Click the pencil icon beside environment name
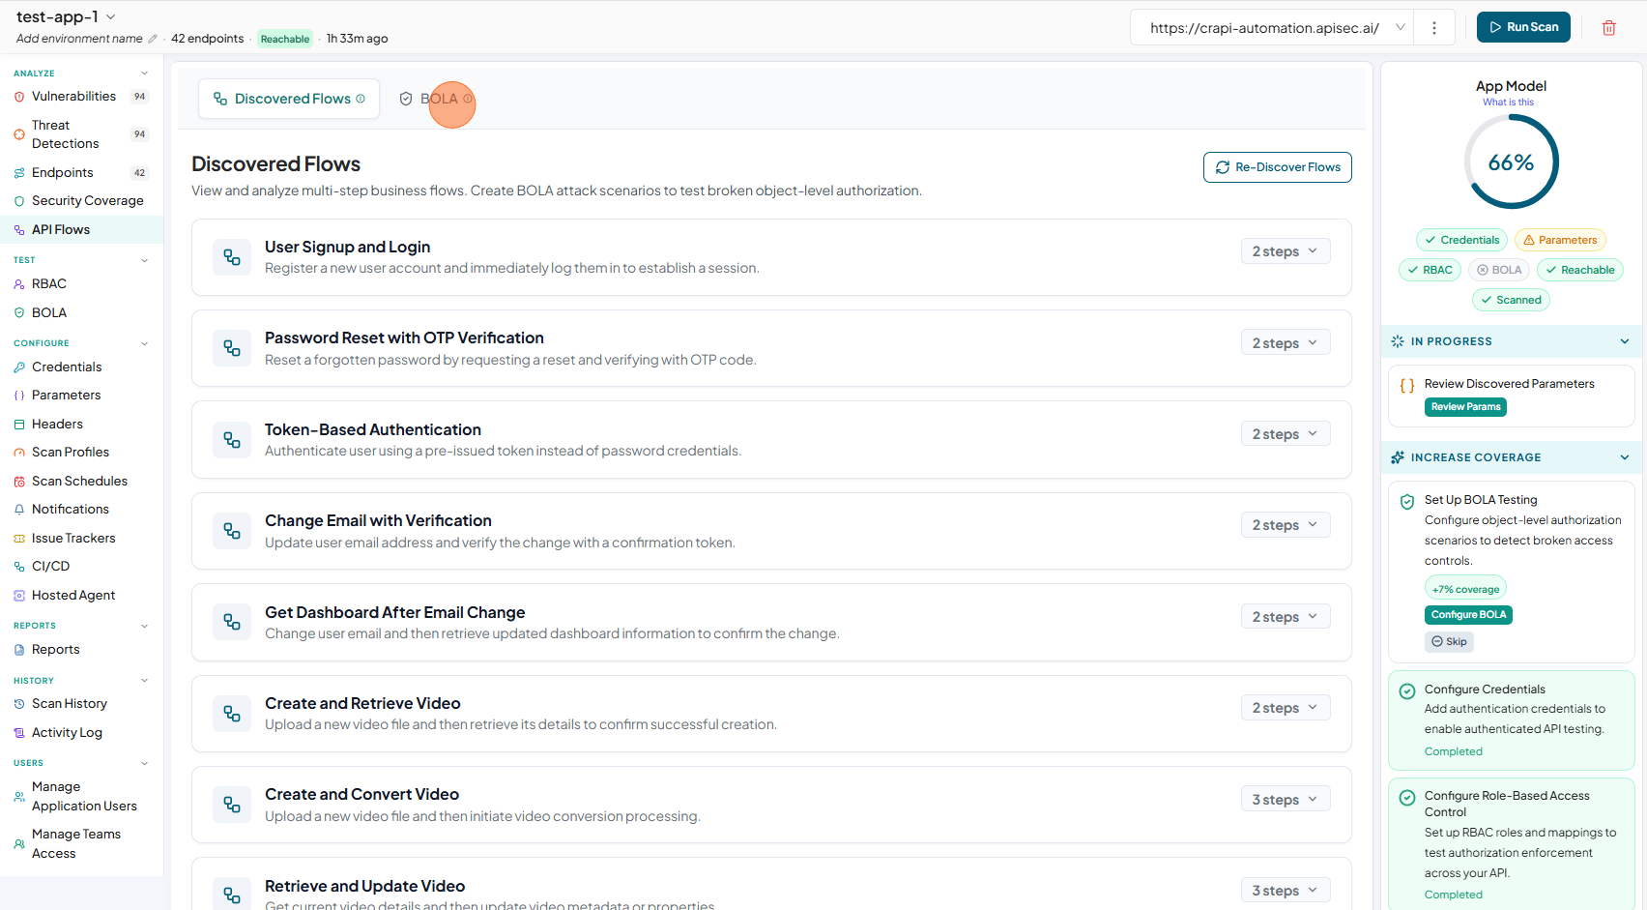This screenshot has height=910, width=1647. click(152, 39)
